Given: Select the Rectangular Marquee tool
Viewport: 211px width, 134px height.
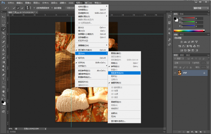Looking at the screenshot, I should [4, 21].
